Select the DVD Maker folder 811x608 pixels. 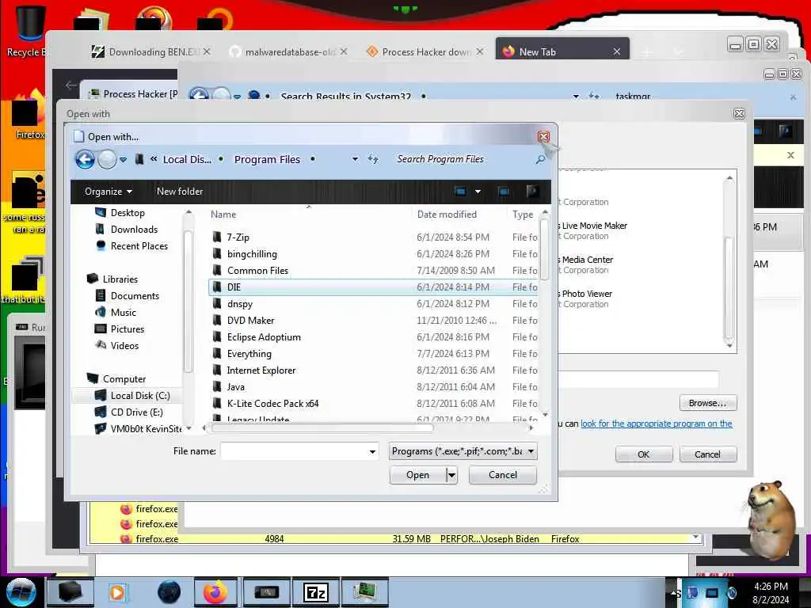(250, 321)
